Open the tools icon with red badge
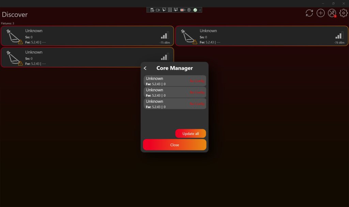 (332, 13)
